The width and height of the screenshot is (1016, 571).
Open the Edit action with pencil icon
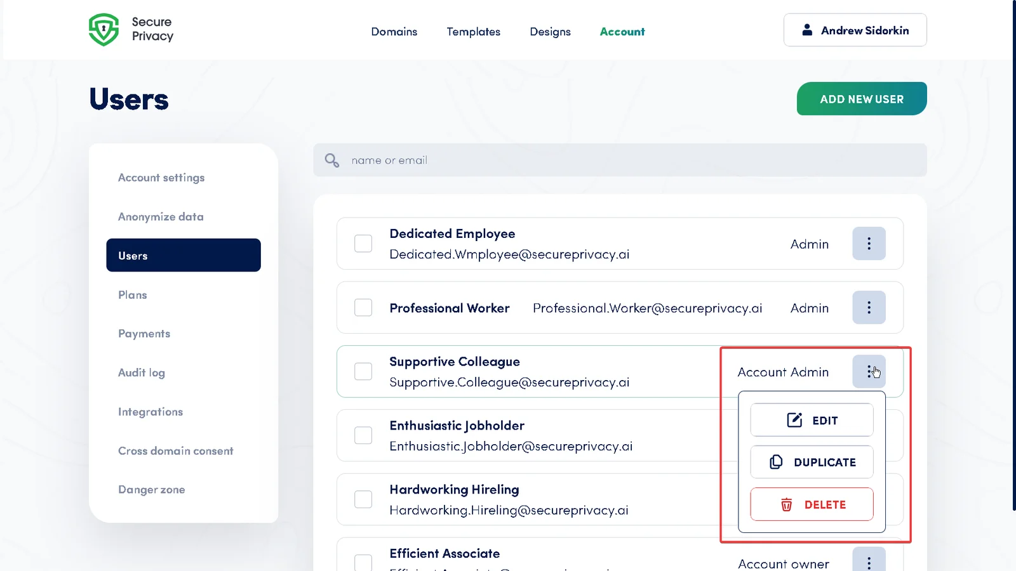click(x=812, y=420)
